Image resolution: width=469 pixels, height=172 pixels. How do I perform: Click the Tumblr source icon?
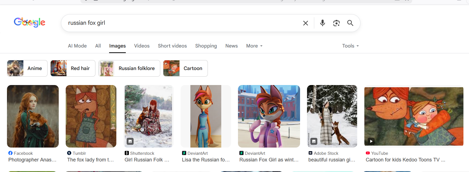pyautogui.click(x=69, y=153)
